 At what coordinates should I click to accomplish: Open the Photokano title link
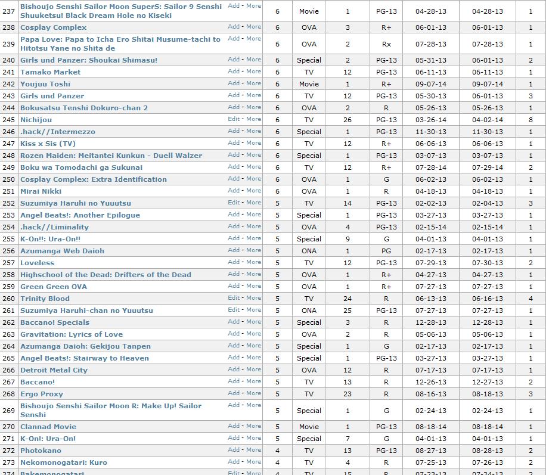pyautogui.click(x=41, y=451)
